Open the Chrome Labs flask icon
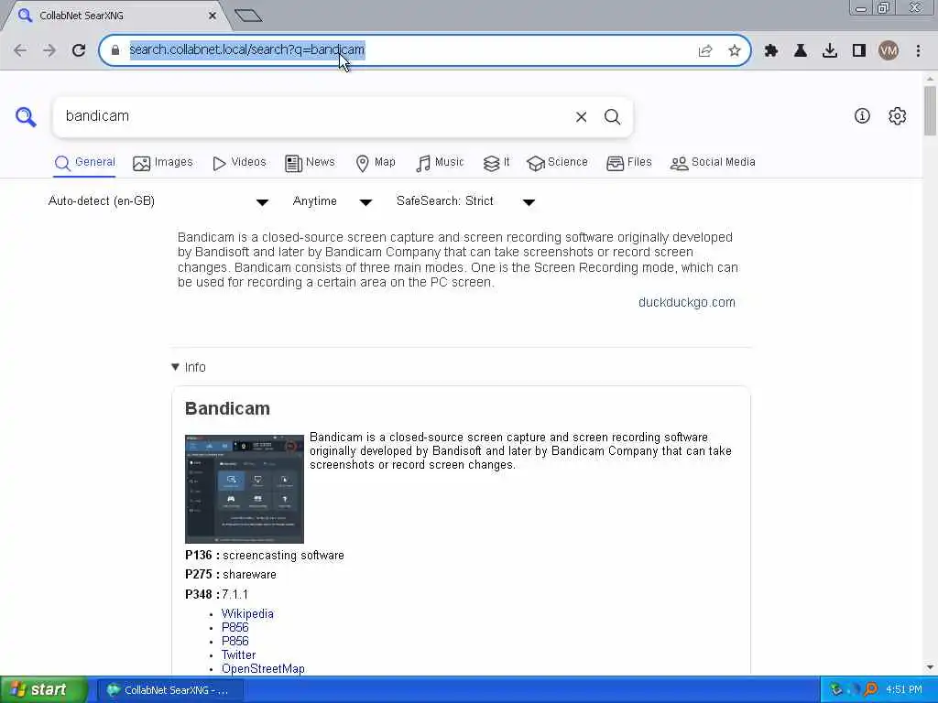Viewport: 938px width, 703px height. [801, 51]
